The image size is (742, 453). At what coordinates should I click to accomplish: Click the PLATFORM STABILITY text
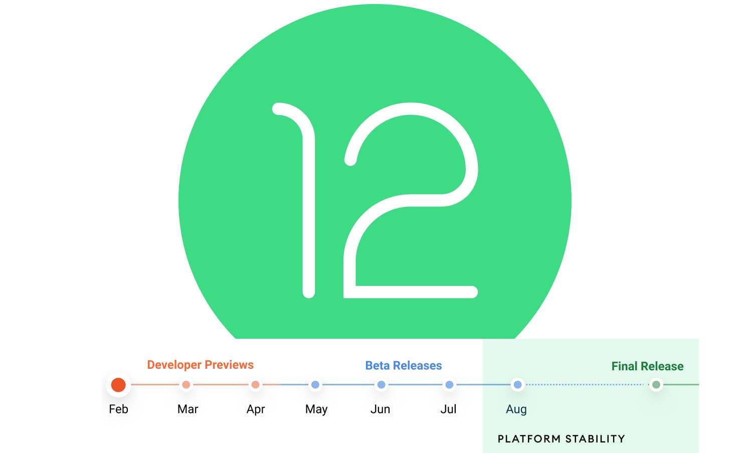coord(562,439)
